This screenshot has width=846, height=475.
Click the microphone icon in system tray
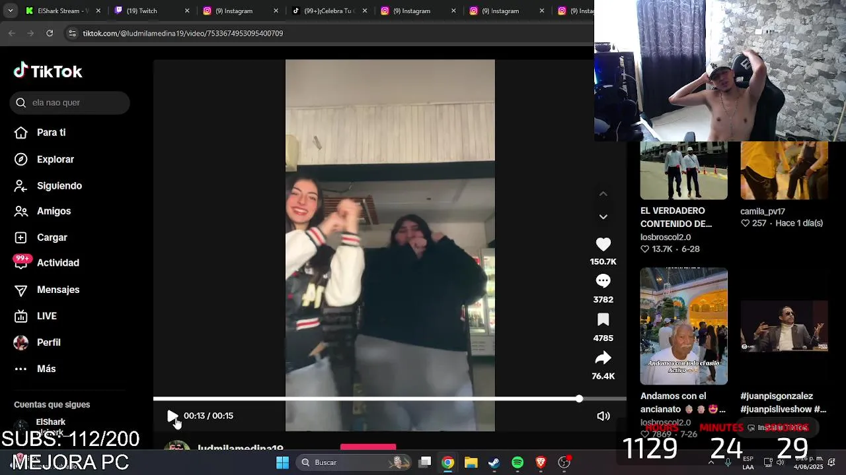(728, 462)
